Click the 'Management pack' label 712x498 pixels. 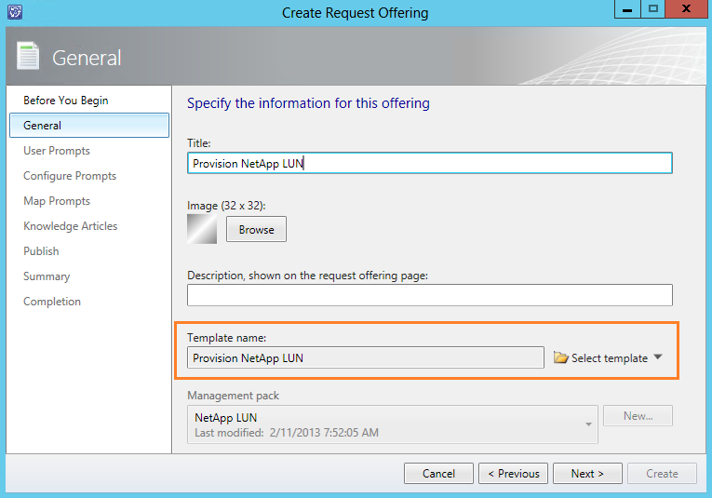point(233,396)
